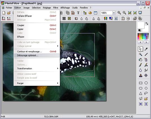This screenshot has height=119, width=151.
Task: Pick the background color swatch
Action: 146,30
